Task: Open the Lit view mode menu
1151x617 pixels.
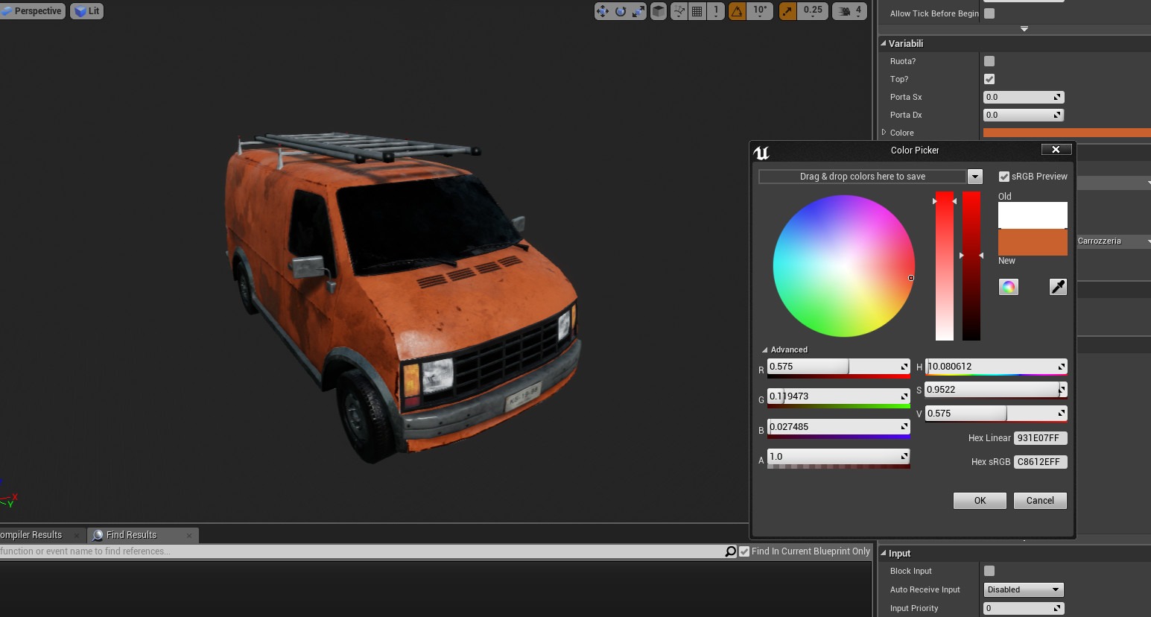Action: (x=87, y=11)
